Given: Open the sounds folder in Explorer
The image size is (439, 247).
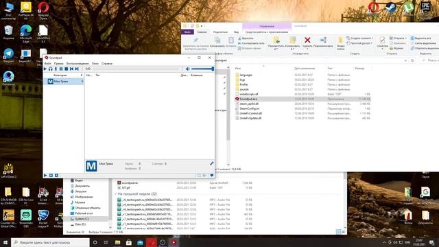Looking at the screenshot, I should [244, 89].
